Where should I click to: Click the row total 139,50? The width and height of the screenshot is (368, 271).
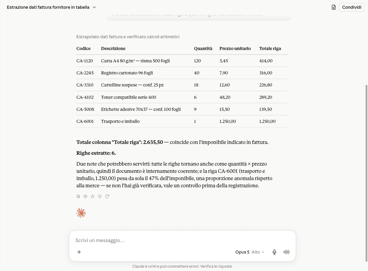point(266,109)
